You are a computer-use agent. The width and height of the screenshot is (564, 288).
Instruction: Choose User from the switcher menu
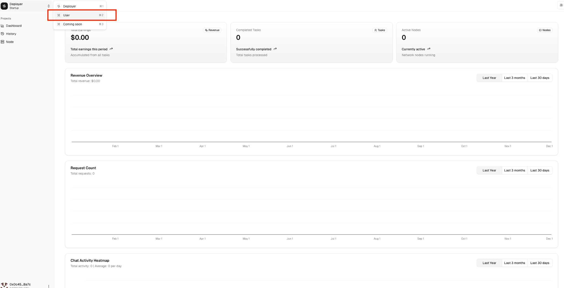80,15
